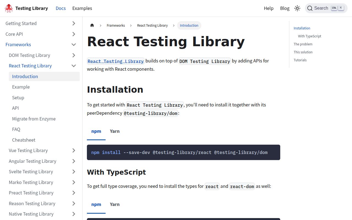352x220 pixels.
Task: Open Native Testing Library sidebar item
Action: 31,214
